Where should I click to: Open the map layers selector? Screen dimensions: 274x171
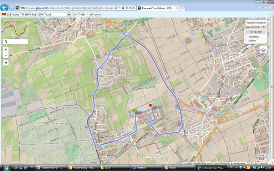263,50
